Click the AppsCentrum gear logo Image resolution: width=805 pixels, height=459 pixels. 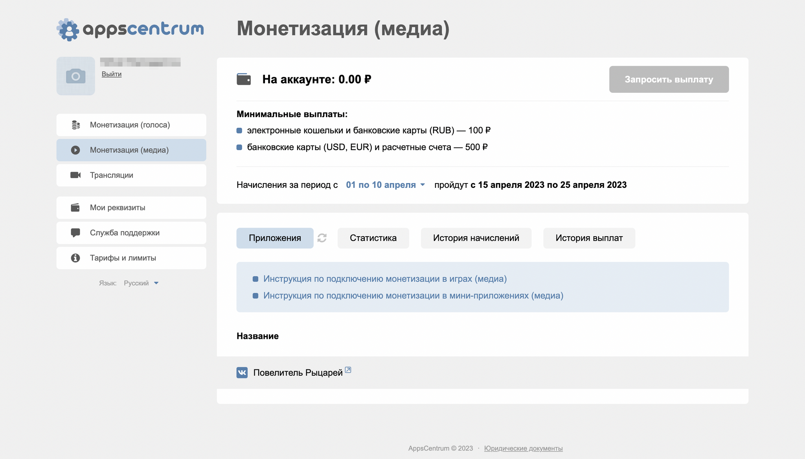68,29
